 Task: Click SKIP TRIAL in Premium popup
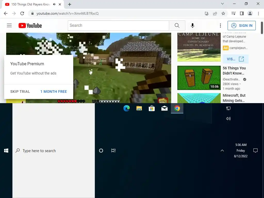coord(20,92)
